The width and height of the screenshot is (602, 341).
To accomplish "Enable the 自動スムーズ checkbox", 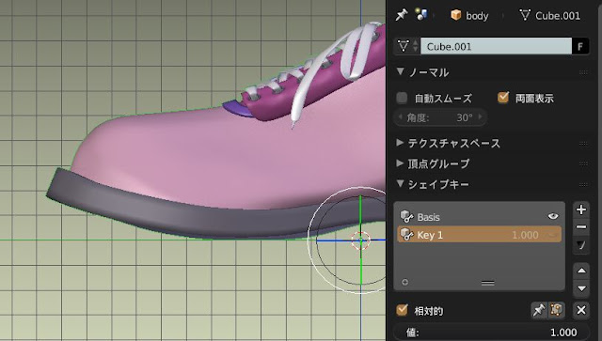I will [402, 98].
